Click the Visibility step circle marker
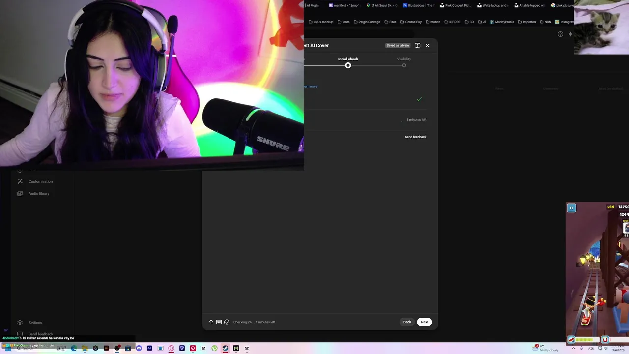This screenshot has height=354, width=629. (404, 65)
